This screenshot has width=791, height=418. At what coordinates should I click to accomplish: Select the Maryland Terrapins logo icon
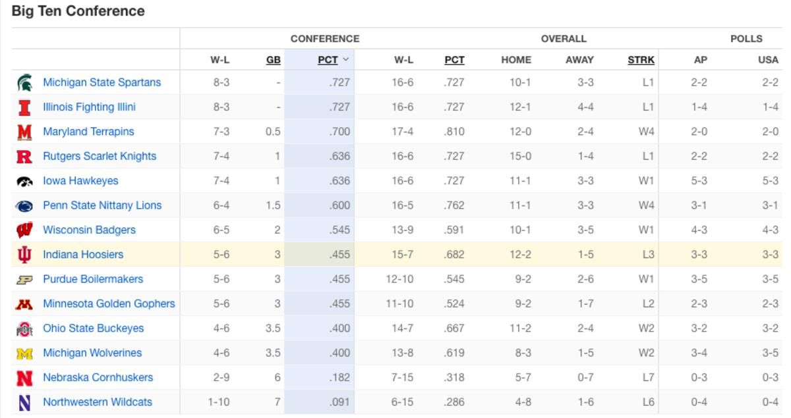click(24, 132)
